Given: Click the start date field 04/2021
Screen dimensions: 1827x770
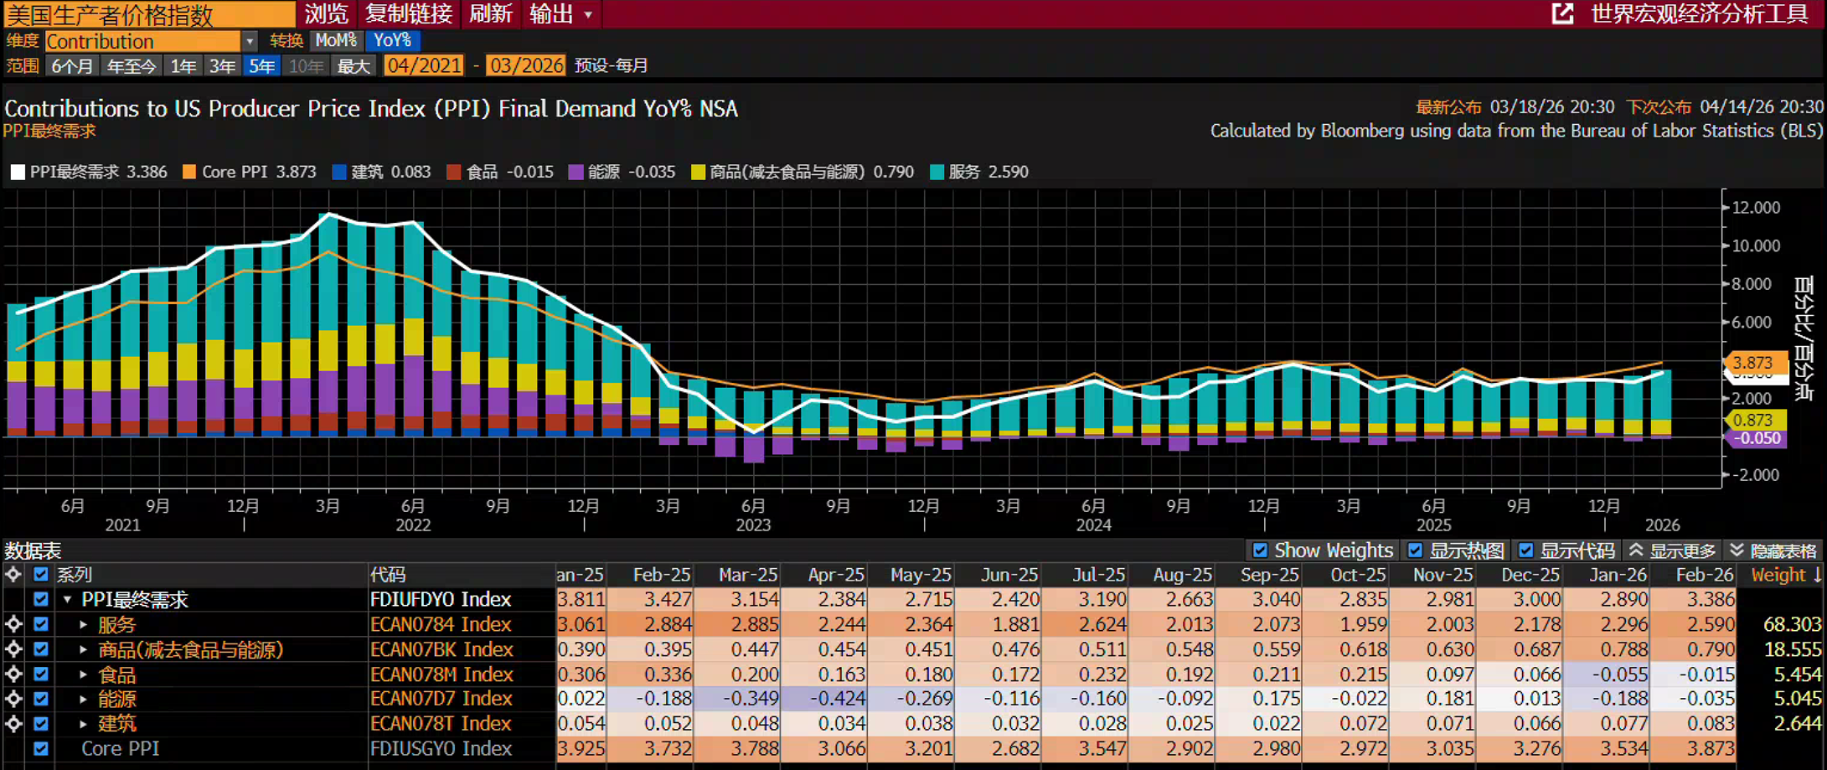Looking at the screenshot, I should [424, 65].
